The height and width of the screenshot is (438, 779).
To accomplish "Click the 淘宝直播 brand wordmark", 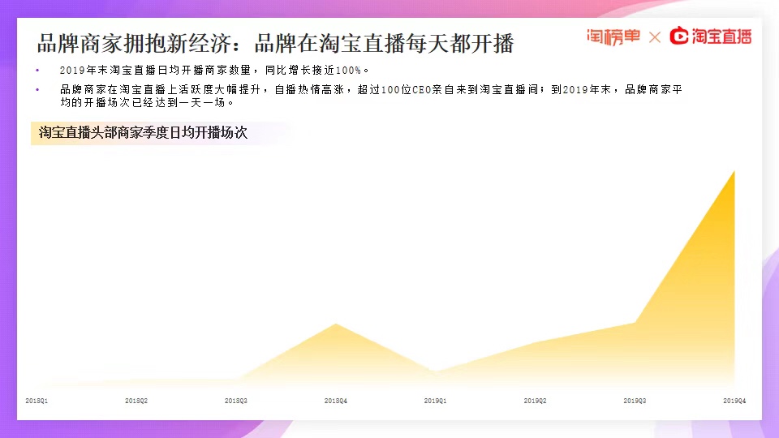I will pyautogui.click(x=721, y=36).
